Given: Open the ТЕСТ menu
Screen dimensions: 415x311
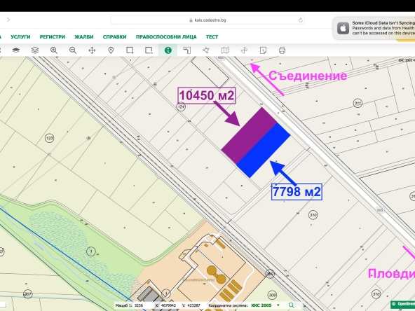Looking at the screenshot, I should (x=212, y=36).
